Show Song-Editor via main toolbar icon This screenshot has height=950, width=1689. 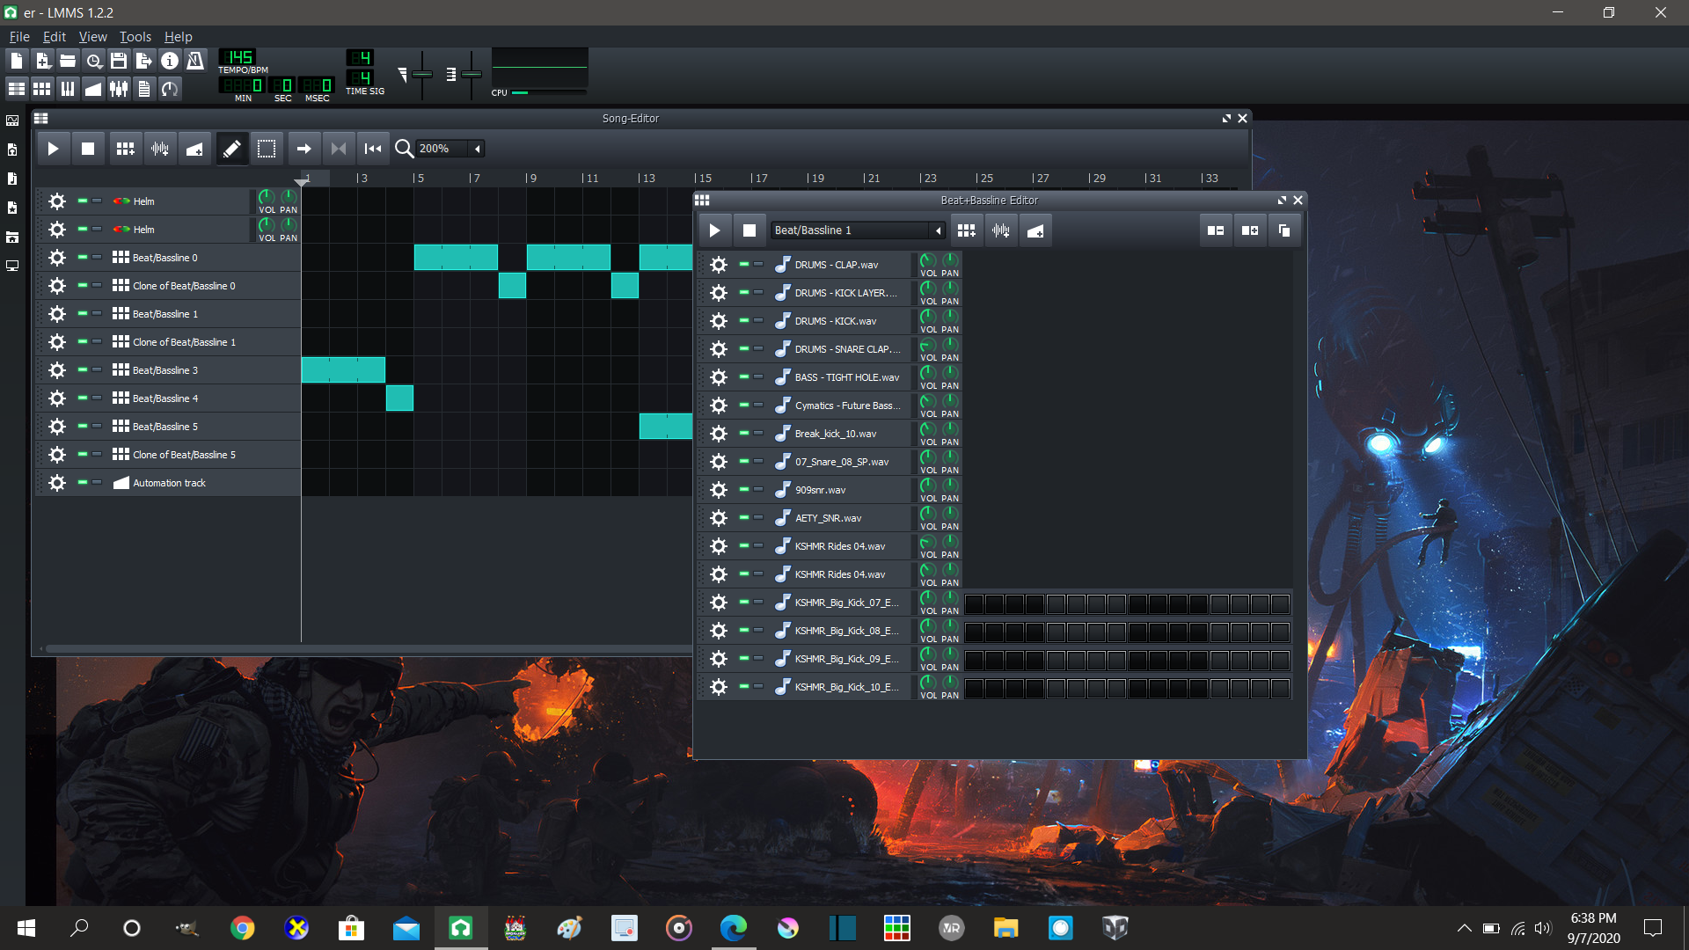pos(17,89)
